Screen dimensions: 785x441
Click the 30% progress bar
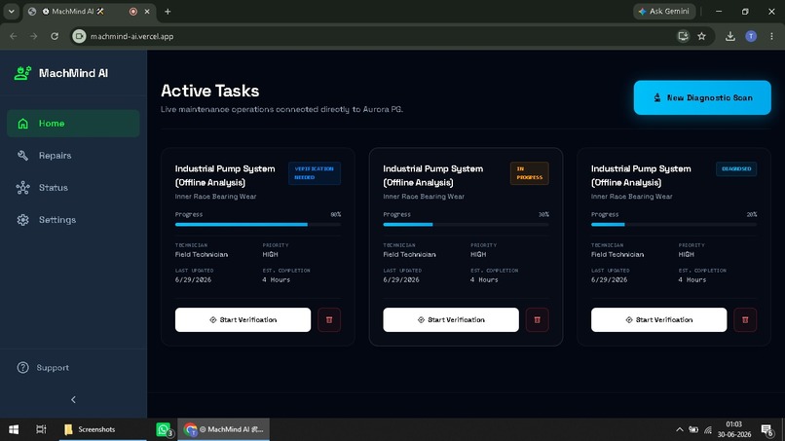point(466,225)
